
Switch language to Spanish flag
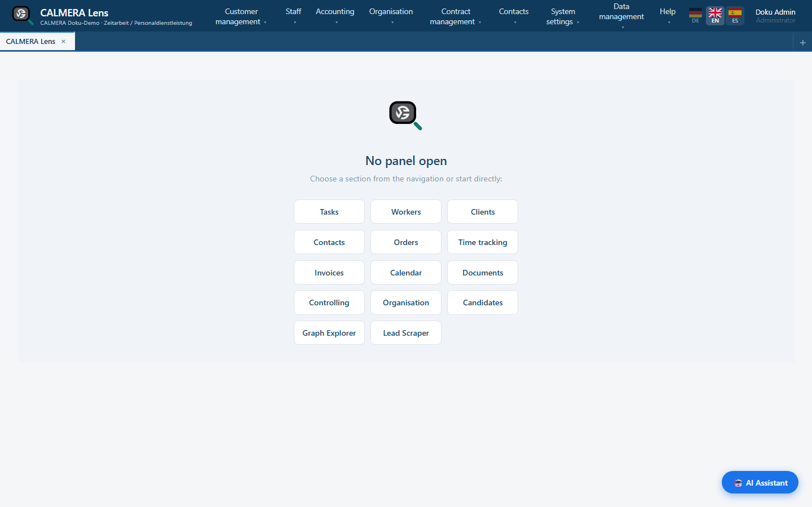click(x=735, y=16)
